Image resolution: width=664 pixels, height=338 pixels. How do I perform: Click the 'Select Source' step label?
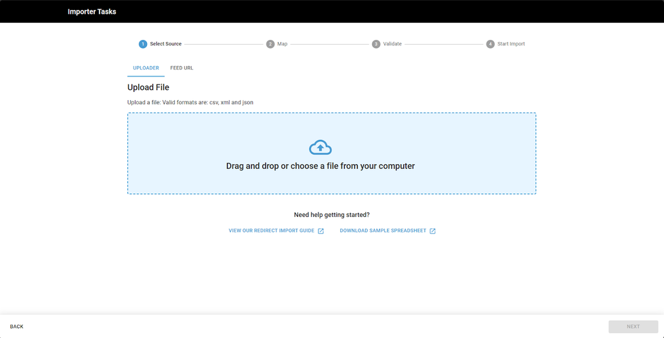pos(165,44)
